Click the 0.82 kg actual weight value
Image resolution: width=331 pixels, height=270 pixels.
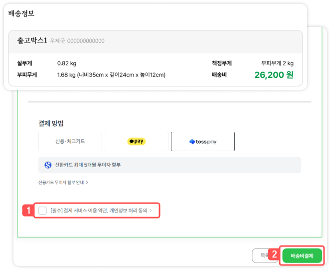67,63
